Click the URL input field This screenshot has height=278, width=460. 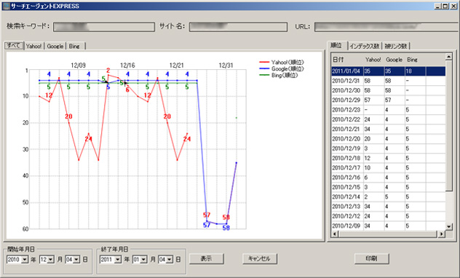(x=387, y=27)
